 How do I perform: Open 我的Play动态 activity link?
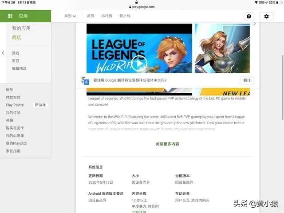tap(16, 143)
